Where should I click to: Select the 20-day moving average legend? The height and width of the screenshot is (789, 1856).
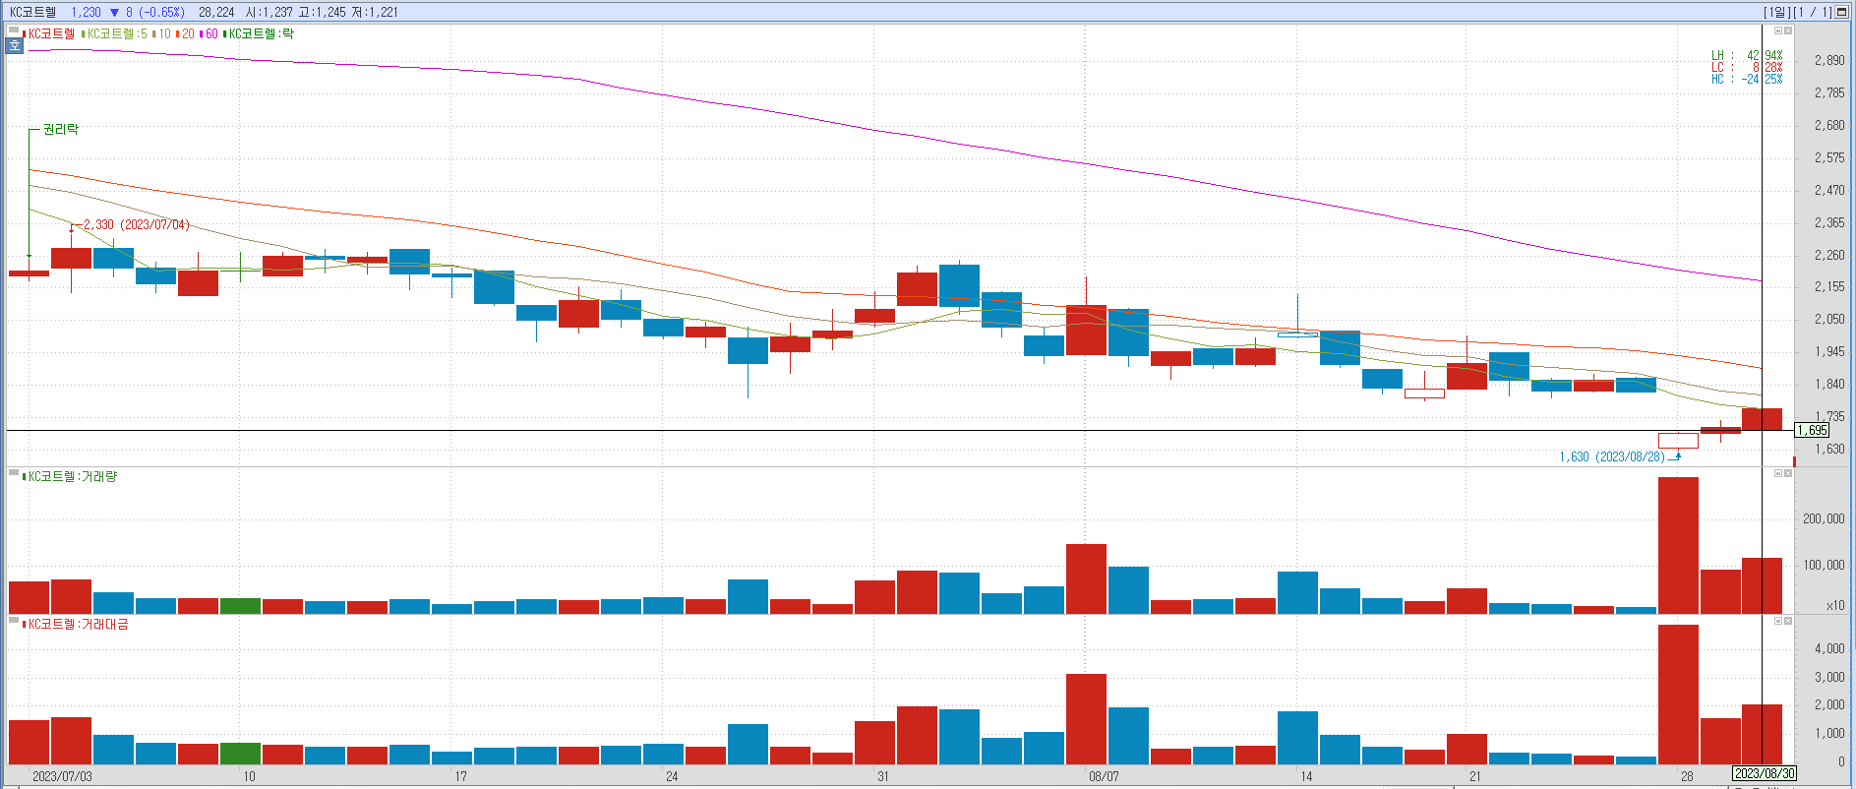[187, 33]
